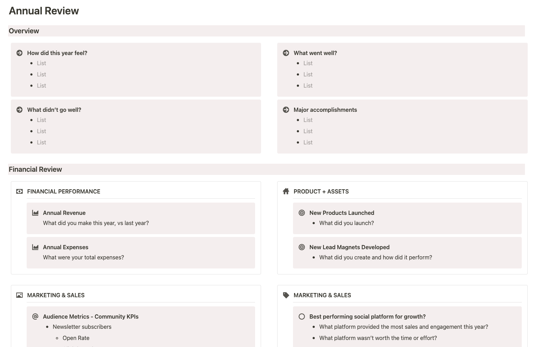The image size is (533, 347).
Task: Click the Financial Review section heading
Action: tap(35, 169)
